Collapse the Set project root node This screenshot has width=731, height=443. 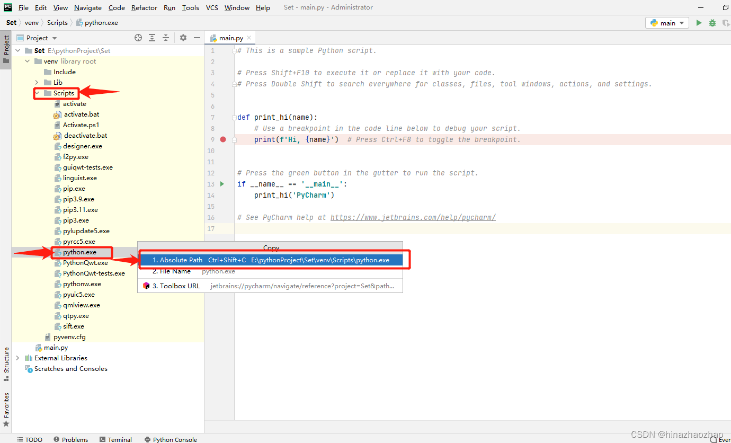click(18, 51)
